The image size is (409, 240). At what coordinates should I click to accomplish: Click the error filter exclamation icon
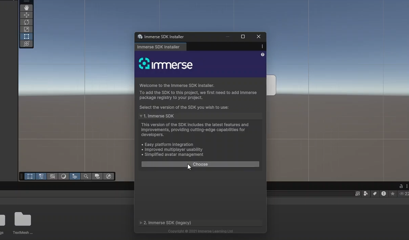point(384,194)
